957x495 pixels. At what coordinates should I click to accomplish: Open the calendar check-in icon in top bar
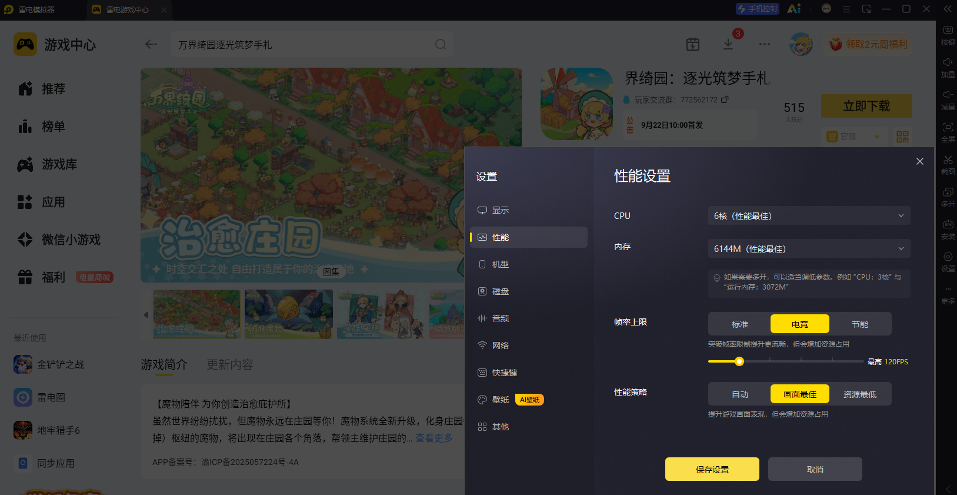pyautogui.click(x=693, y=44)
